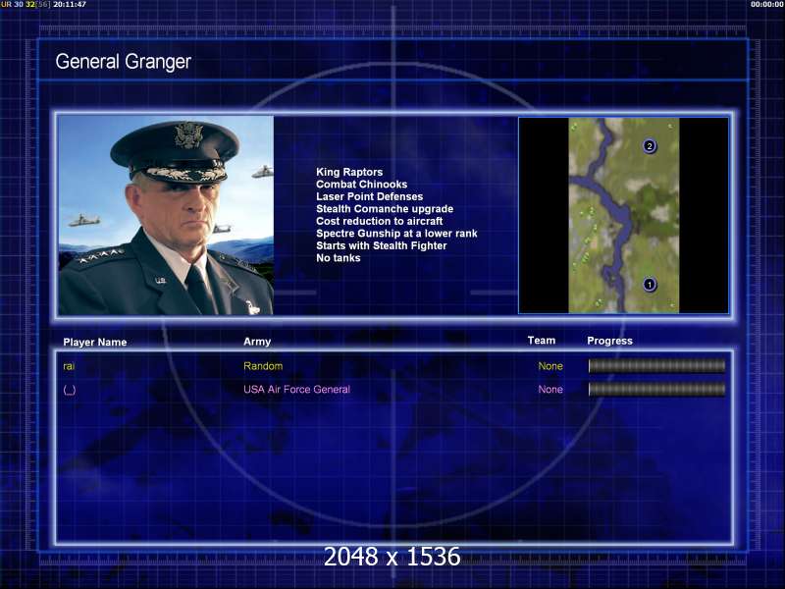The height and width of the screenshot is (589, 785).
Task: Click the Army column header
Action: [257, 342]
